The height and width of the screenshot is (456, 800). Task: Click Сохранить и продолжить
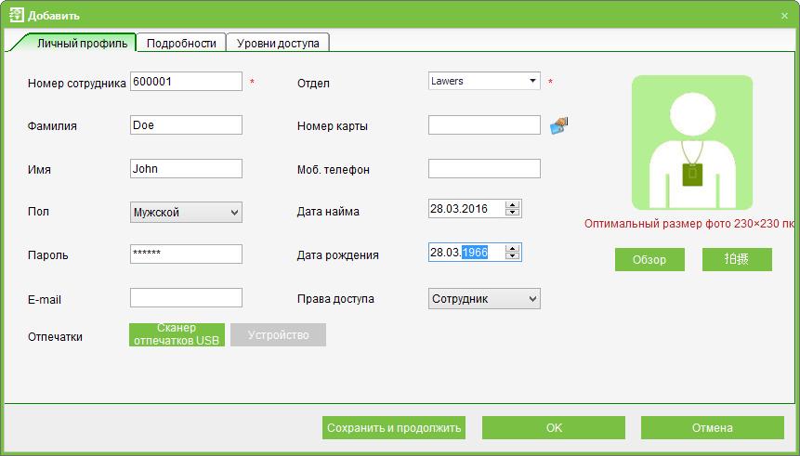point(394,427)
